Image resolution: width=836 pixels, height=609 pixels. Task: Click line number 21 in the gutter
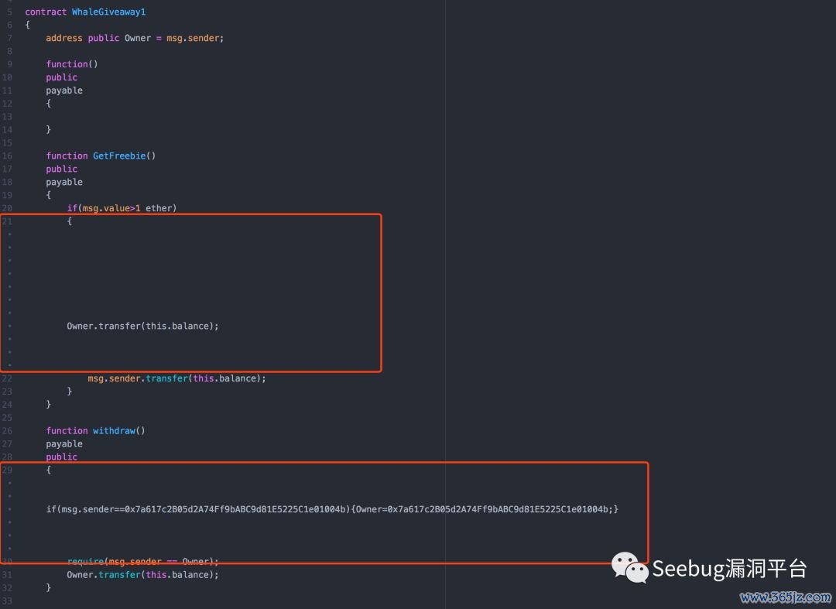[x=7, y=221]
